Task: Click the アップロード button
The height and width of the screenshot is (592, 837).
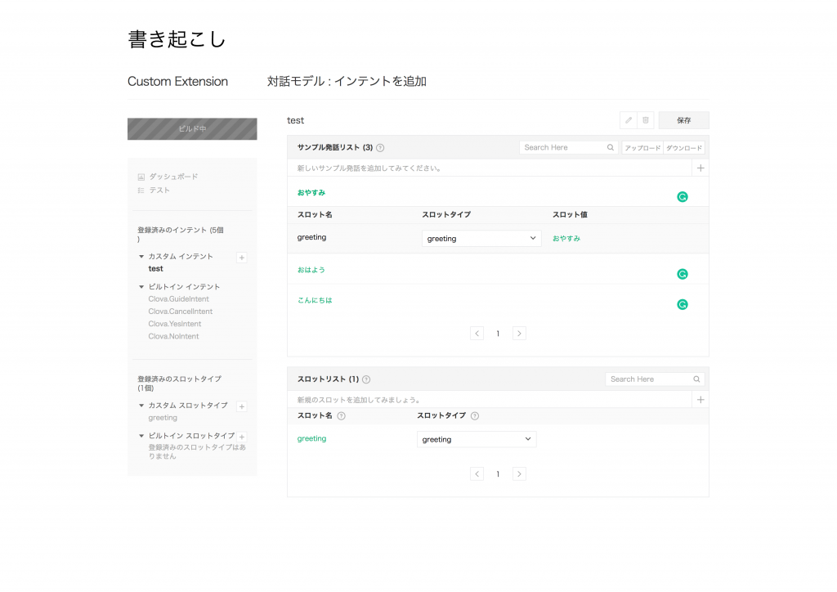Action: [642, 148]
